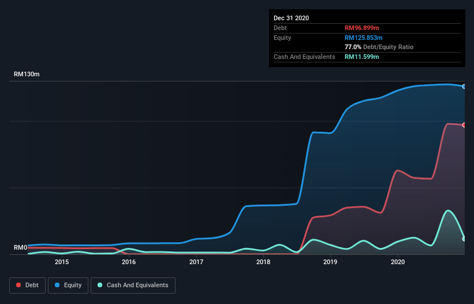Image resolution: width=474 pixels, height=304 pixels.
Task: Click the teal Cash legend dot
Action: [100, 285]
